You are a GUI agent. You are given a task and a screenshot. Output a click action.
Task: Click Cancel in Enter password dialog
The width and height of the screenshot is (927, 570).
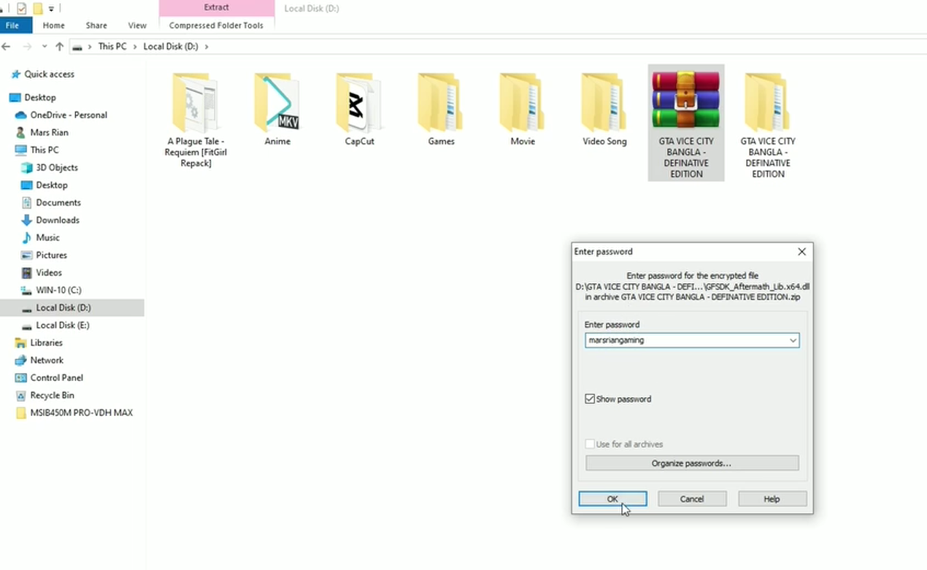point(692,499)
